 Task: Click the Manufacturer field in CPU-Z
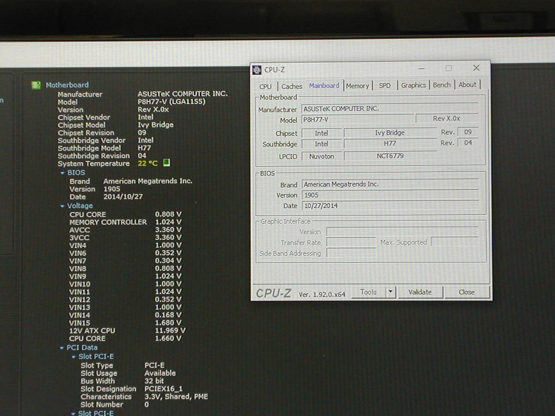(390, 109)
